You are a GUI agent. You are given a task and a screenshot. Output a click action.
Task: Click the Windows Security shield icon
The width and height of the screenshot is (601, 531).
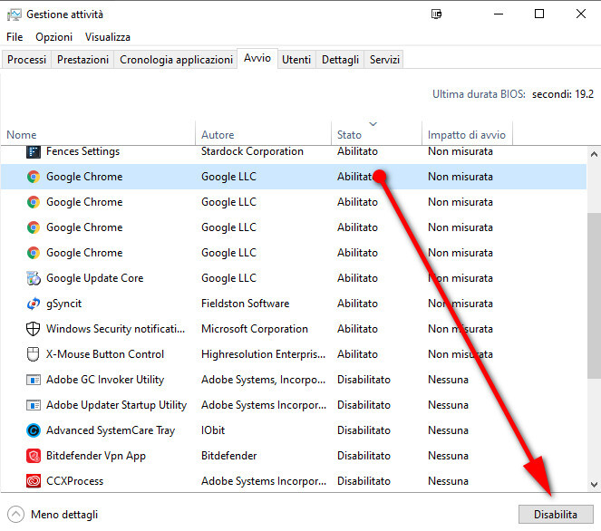[33, 329]
